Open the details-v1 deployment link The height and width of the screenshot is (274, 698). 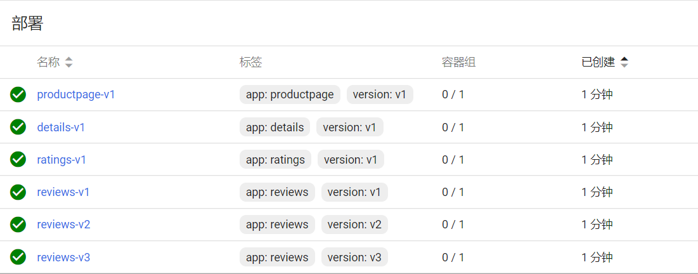[x=61, y=127]
